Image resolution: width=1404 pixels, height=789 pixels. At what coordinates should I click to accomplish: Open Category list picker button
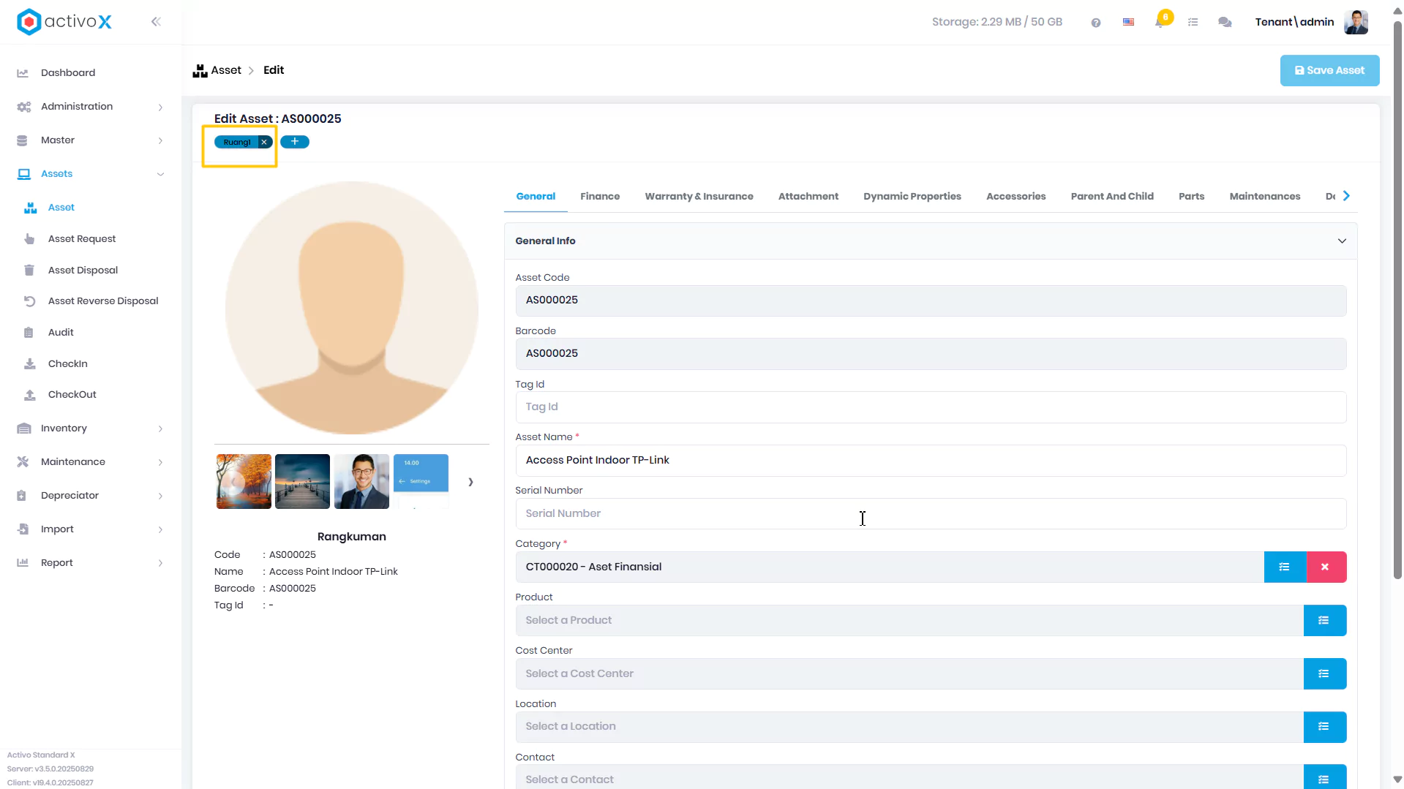[x=1285, y=567]
